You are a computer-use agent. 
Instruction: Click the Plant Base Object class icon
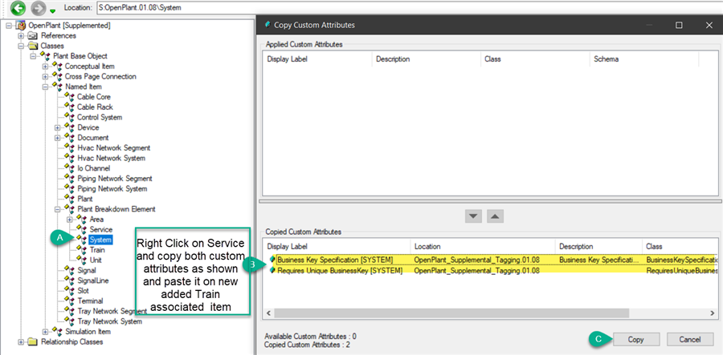coord(45,55)
